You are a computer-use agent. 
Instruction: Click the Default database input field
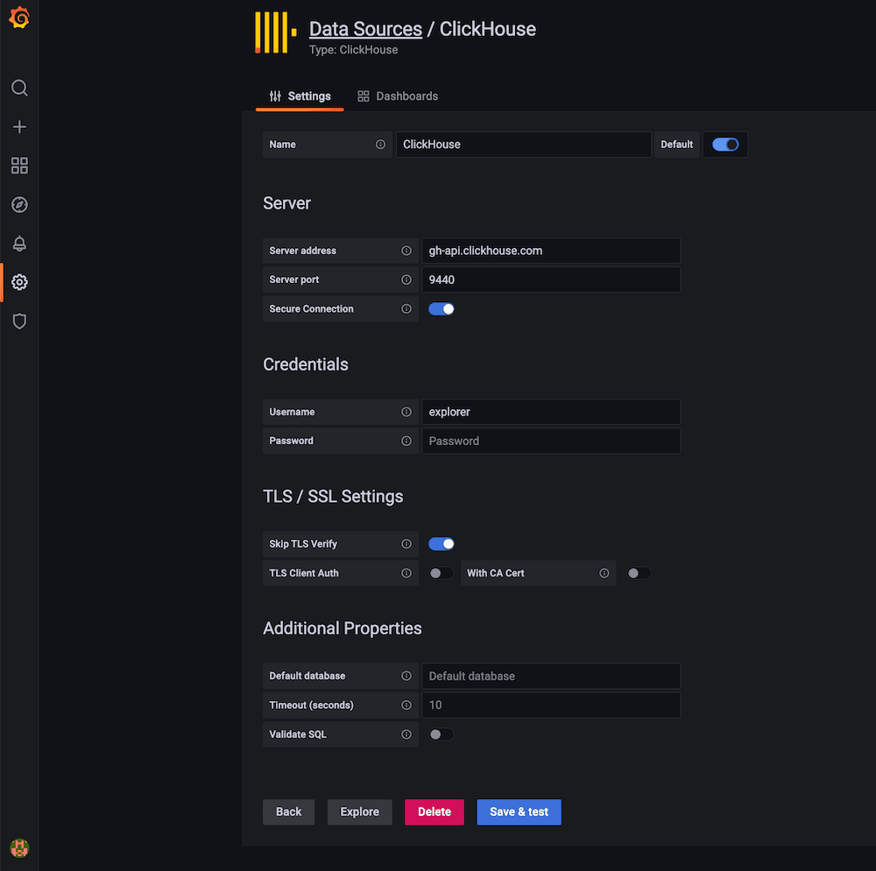tap(551, 676)
